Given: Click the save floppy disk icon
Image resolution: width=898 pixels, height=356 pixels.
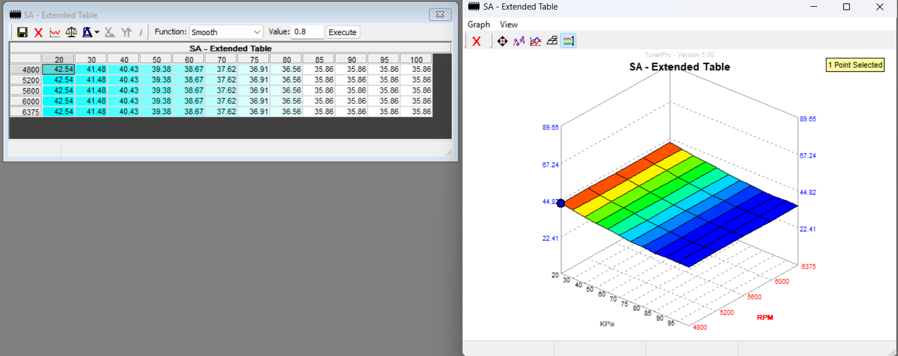Looking at the screenshot, I should [23, 32].
